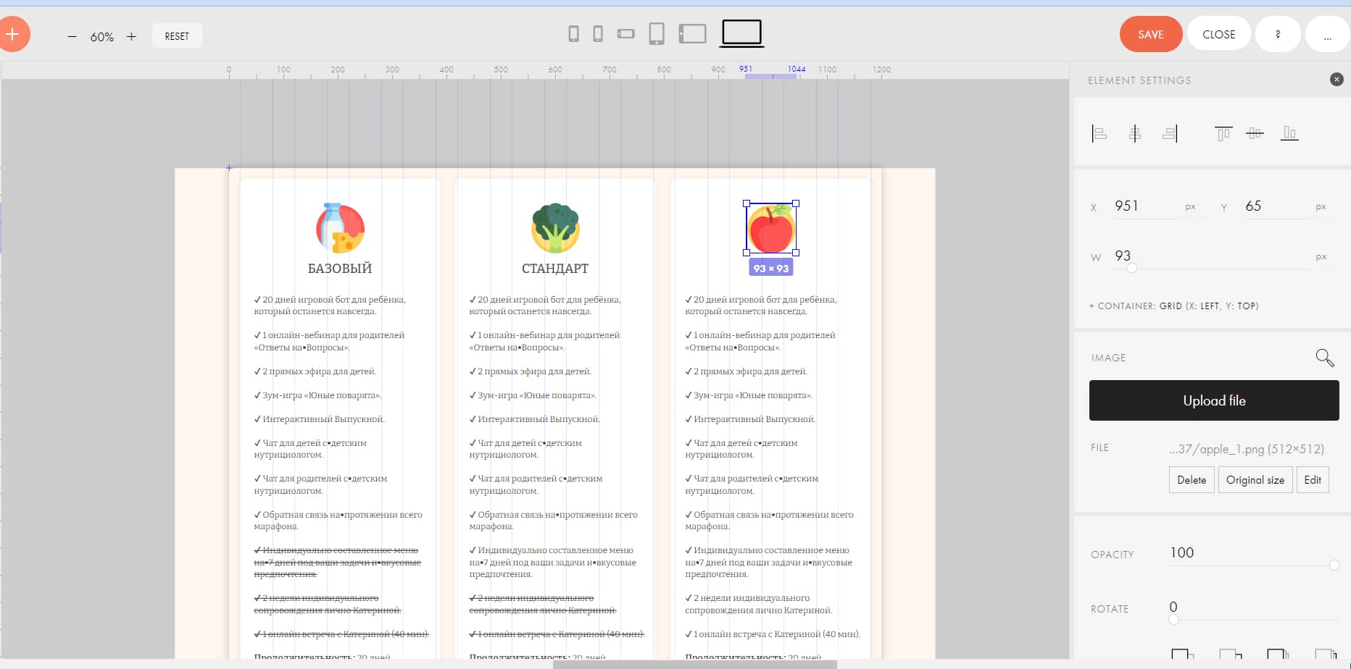Align selected element to bottom
The width and height of the screenshot is (1351, 669).
click(x=1289, y=133)
